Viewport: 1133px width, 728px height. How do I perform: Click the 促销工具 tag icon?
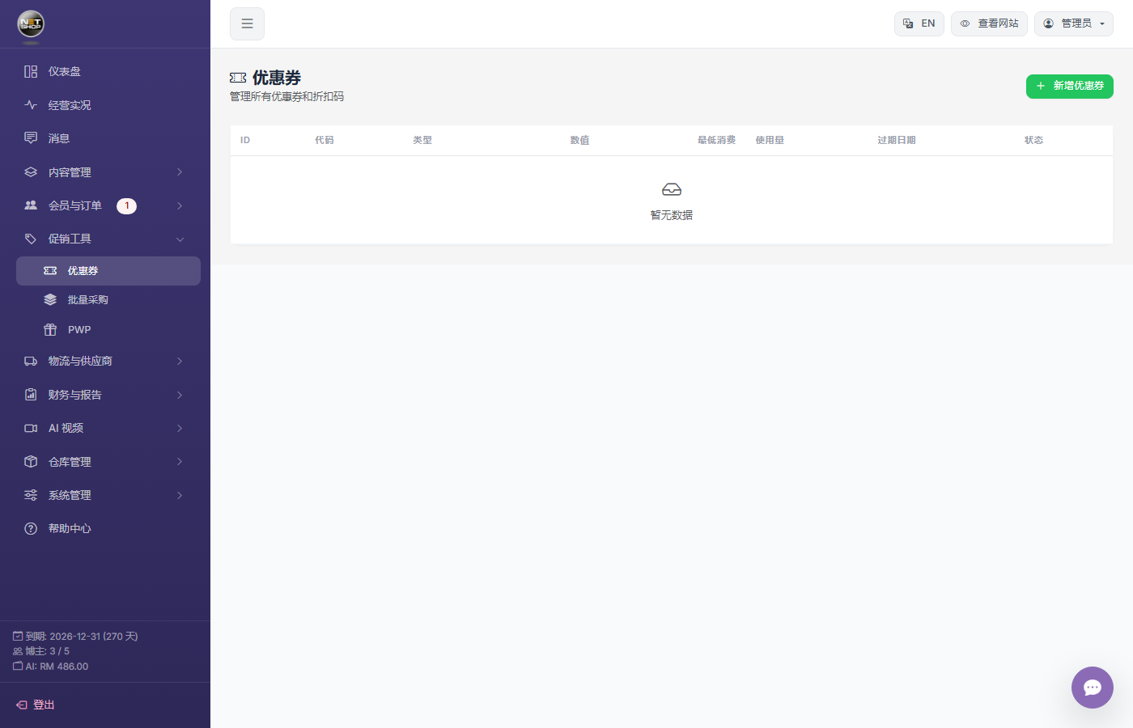pyautogui.click(x=31, y=239)
